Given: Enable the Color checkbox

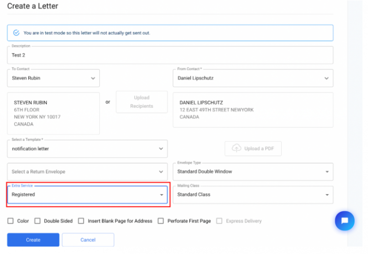Looking at the screenshot, I should point(11,221).
